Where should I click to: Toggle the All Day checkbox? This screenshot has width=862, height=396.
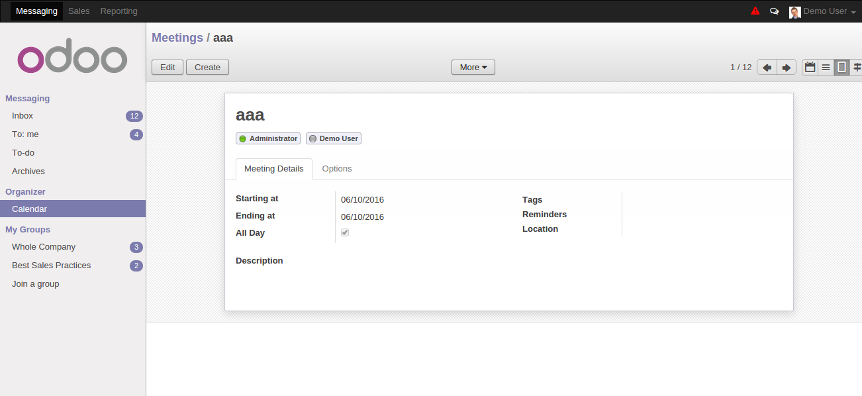[x=345, y=233]
